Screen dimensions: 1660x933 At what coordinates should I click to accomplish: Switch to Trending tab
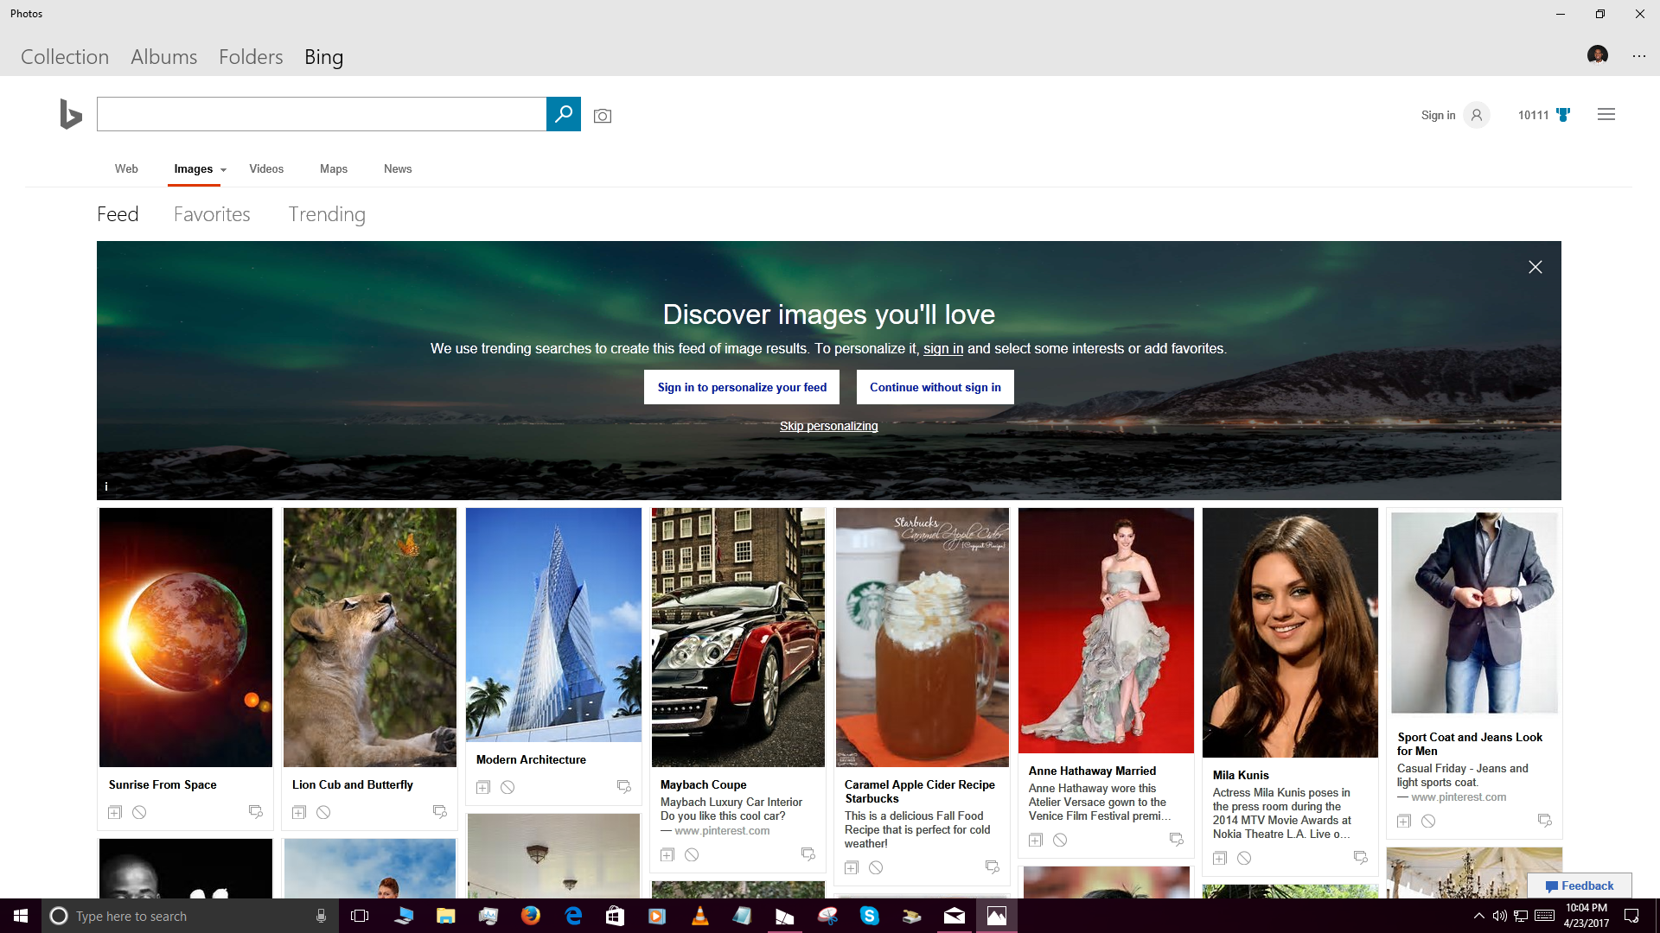pos(327,214)
